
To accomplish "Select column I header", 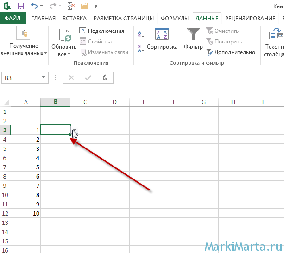I will [x=263, y=102].
